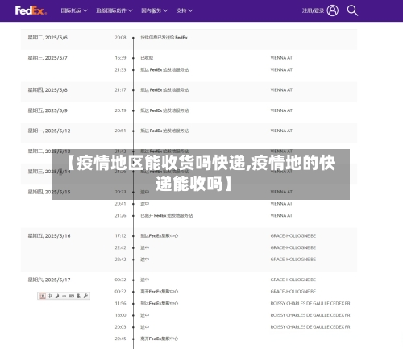Click VIENNA AT in the 20:51 row
The height and width of the screenshot is (349, 403).
click(281, 131)
